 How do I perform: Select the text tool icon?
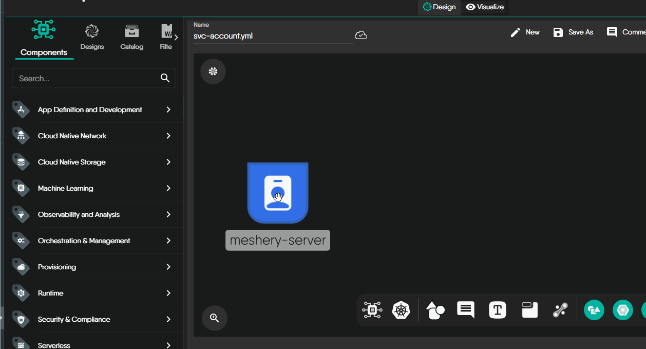(497, 310)
